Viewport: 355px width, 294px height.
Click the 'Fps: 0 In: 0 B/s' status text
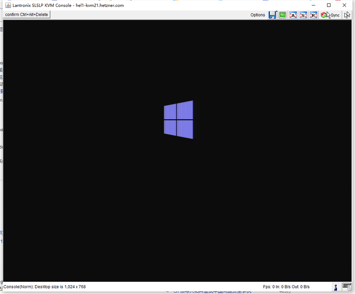tap(276, 287)
